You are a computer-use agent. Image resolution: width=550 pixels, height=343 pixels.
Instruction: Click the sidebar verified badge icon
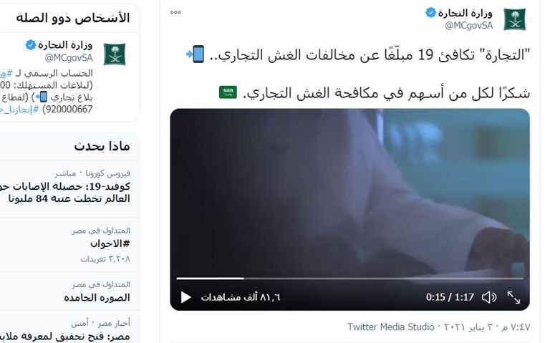click(x=31, y=45)
